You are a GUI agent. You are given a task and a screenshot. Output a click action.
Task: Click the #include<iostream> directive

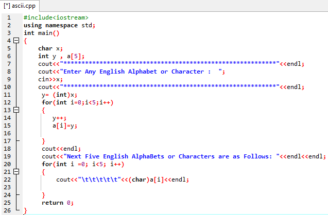(56, 17)
